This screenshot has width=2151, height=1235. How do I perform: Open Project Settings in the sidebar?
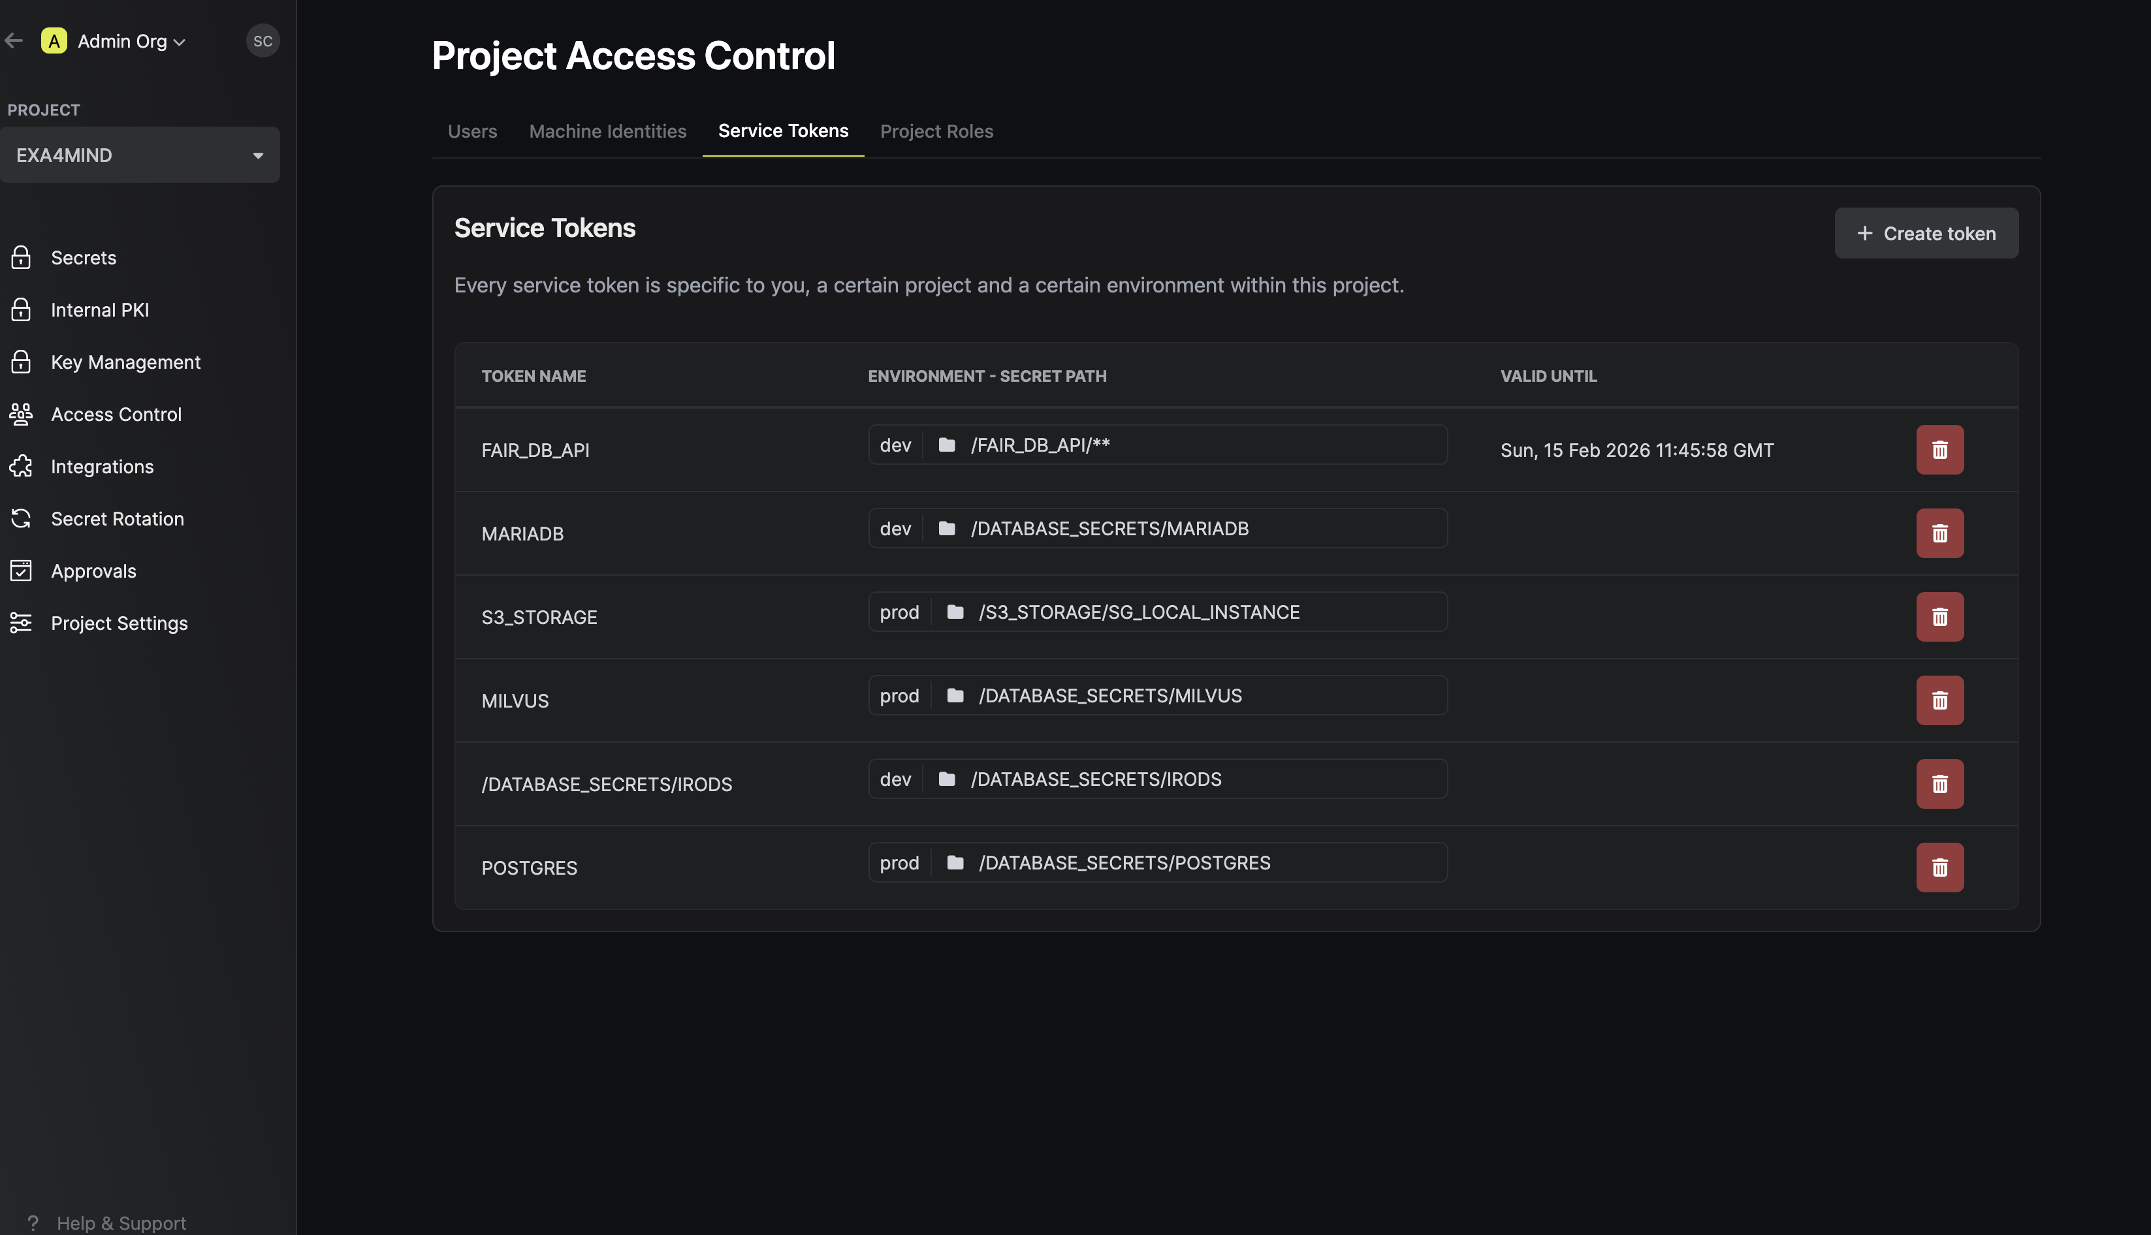click(x=119, y=623)
